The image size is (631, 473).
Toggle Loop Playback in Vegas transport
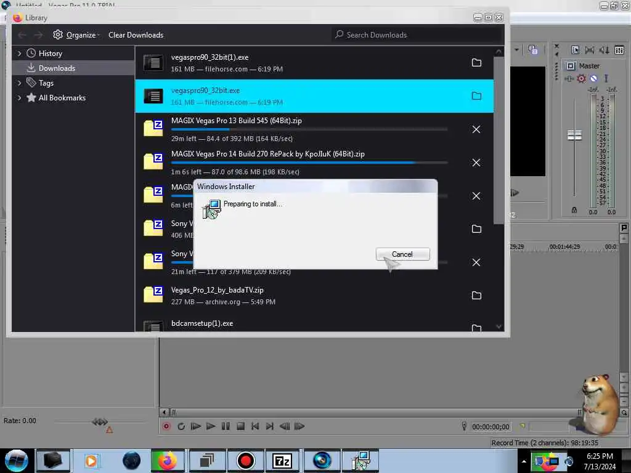point(181,426)
